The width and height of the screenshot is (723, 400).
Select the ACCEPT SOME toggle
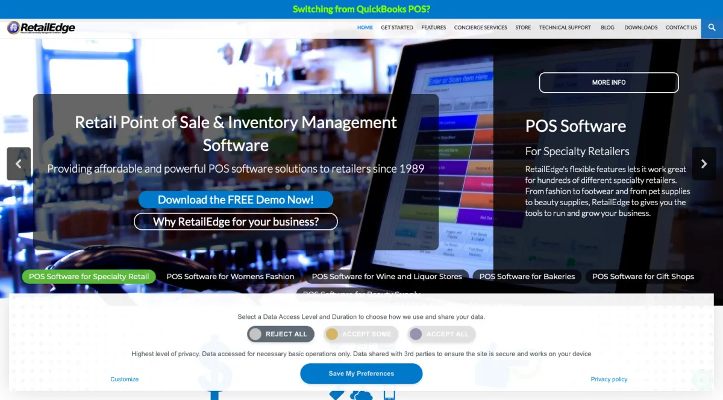pos(361,334)
